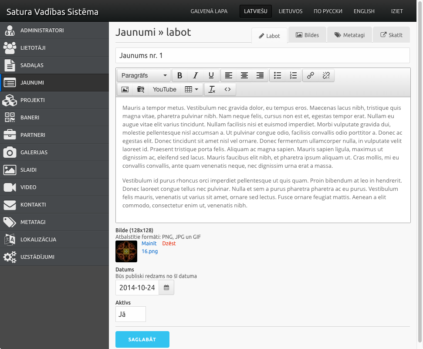Expand the table insert dropdown
The image size is (423, 349).
[191, 89]
